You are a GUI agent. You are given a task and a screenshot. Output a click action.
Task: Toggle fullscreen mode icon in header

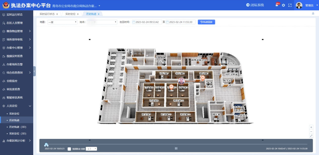pos(290,5)
